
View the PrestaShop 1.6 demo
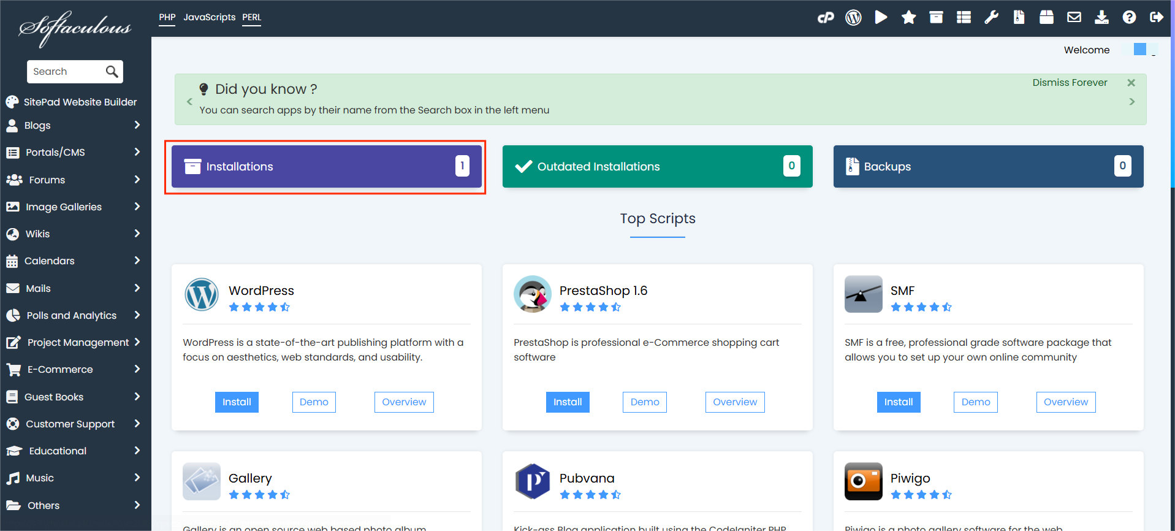(645, 402)
